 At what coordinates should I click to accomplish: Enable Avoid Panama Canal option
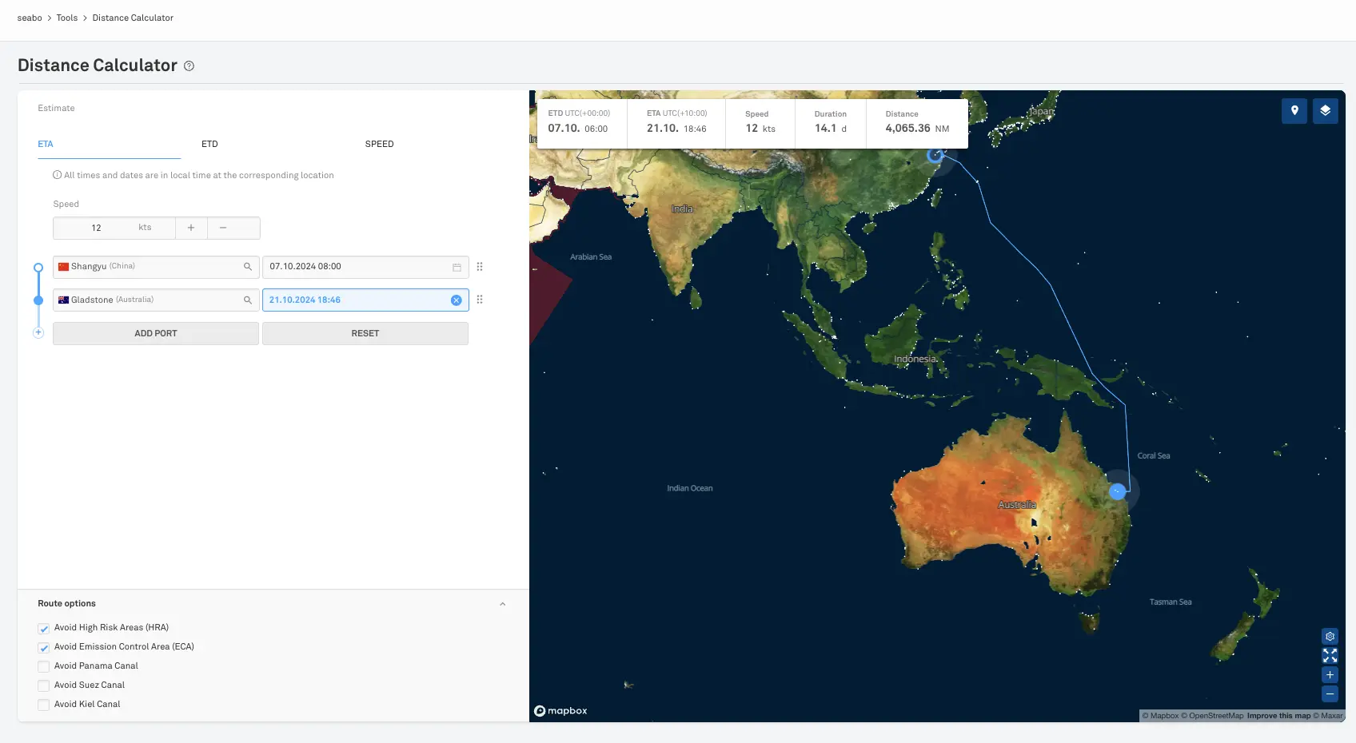coord(44,666)
